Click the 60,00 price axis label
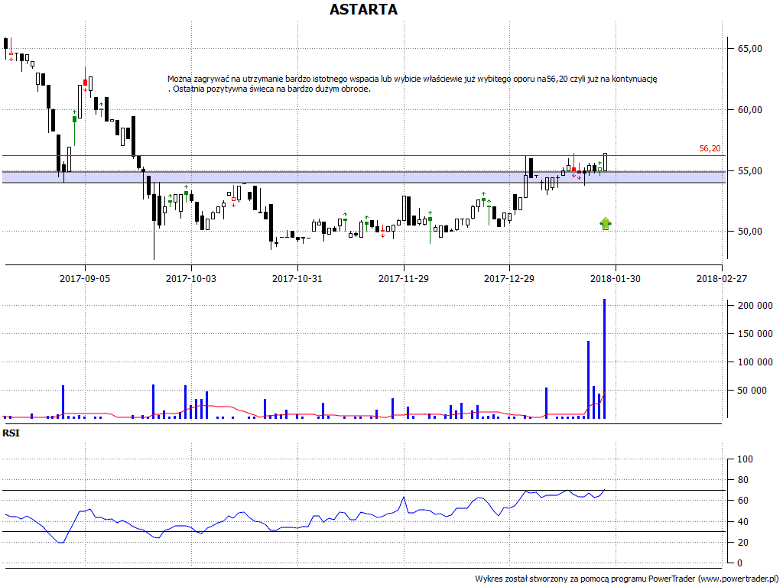Viewport: 783px width, 587px height. pyautogui.click(x=750, y=110)
